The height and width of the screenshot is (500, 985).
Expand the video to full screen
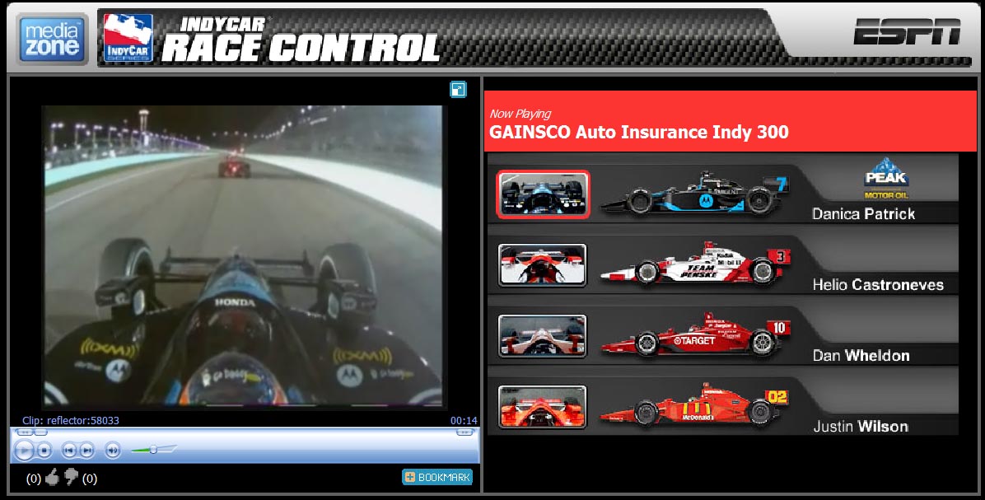(x=459, y=90)
